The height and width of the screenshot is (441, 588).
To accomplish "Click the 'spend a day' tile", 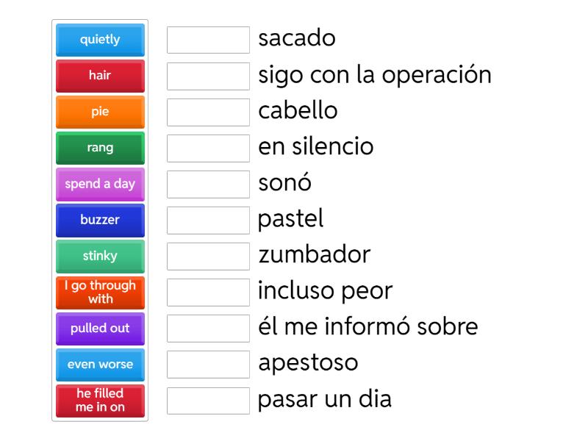I will click(x=100, y=184).
